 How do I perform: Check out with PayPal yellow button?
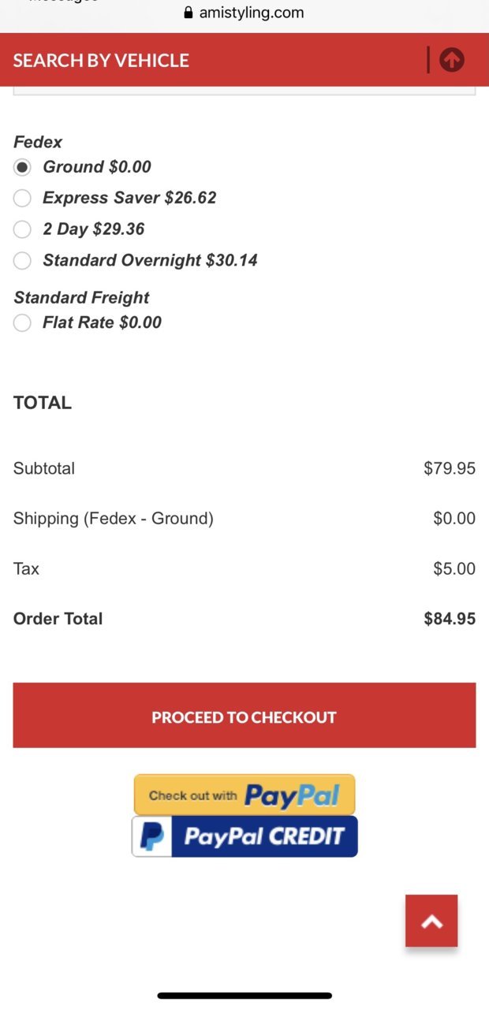[244, 795]
